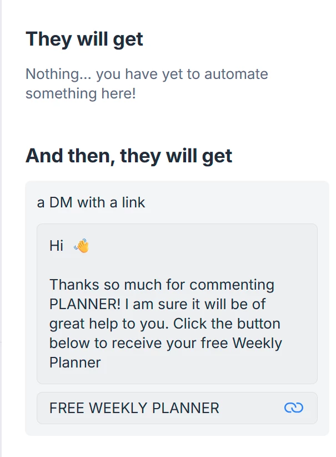The height and width of the screenshot is (457, 336).
Task: Select the "a DM with a link" label
Action: (91, 202)
